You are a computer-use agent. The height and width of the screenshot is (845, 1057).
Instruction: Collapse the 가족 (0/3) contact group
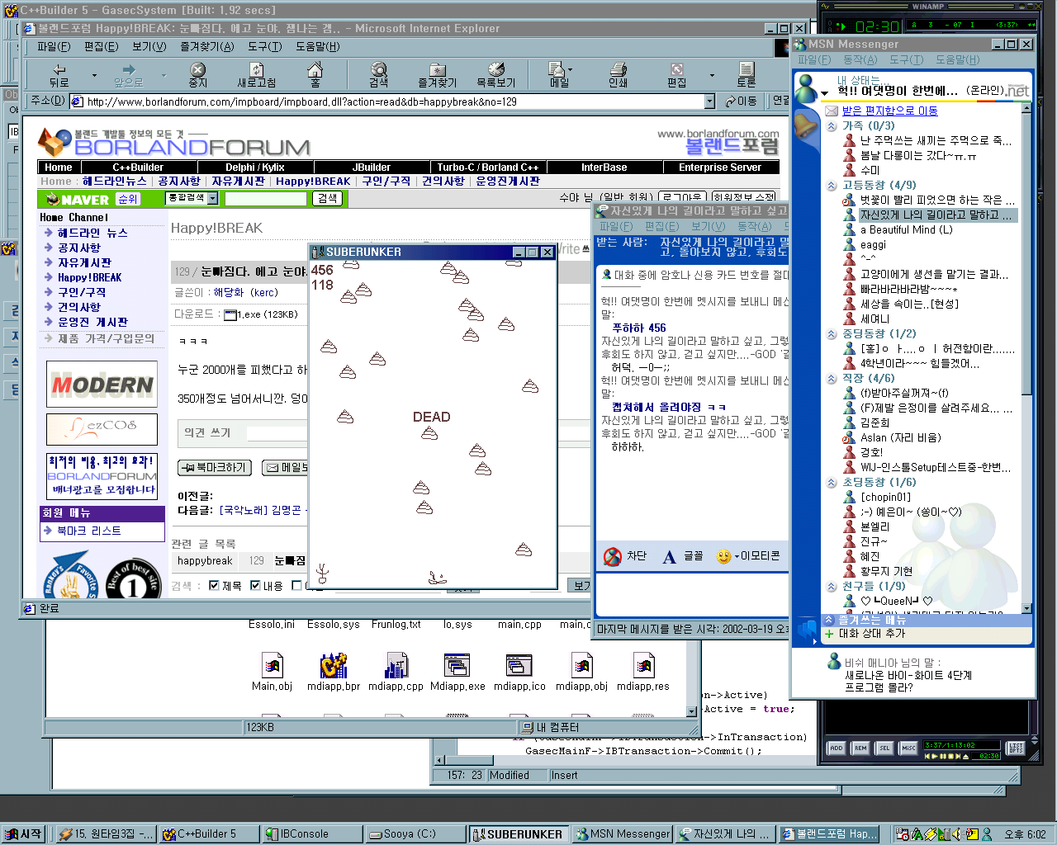point(832,126)
